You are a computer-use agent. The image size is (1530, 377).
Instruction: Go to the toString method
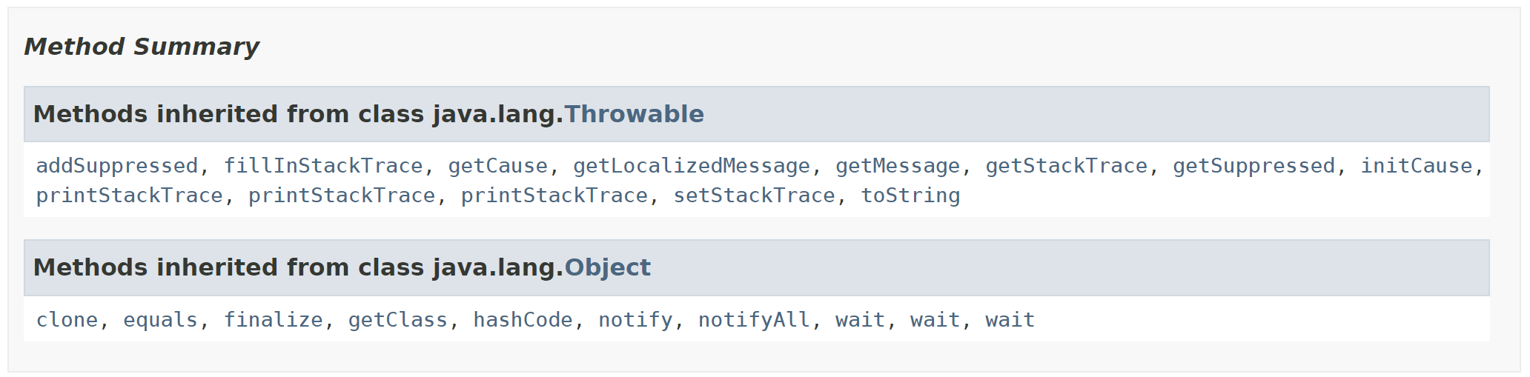pos(910,196)
